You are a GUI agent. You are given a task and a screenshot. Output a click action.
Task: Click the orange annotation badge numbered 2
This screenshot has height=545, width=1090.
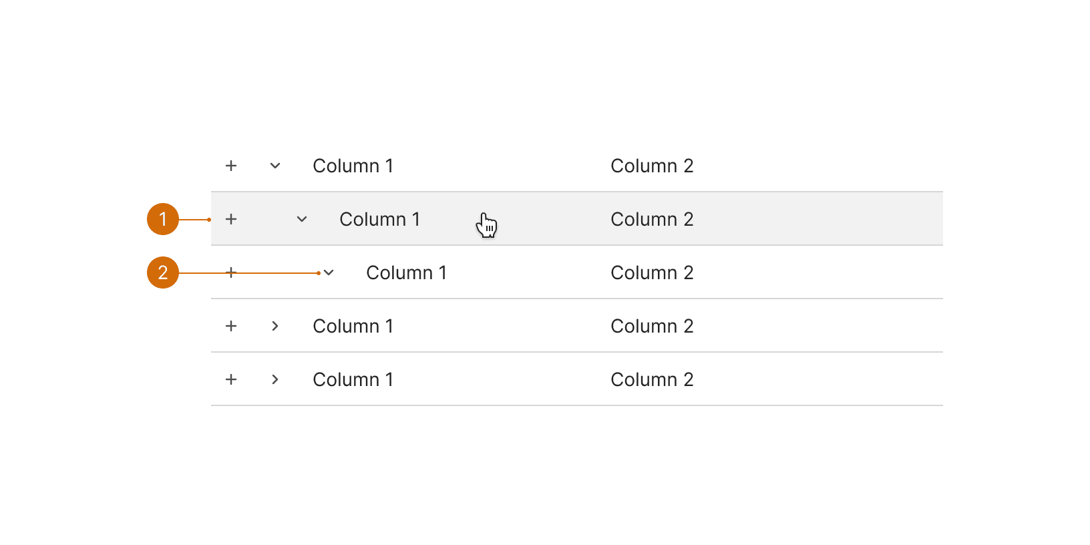tap(163, 272)
